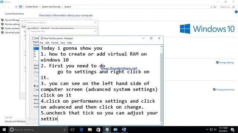Click the volume tray icon
238x133 pixels.
point(215,130)
